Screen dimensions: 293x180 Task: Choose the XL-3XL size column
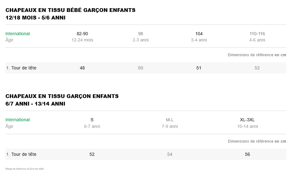(x=247, y=120)
